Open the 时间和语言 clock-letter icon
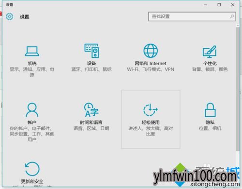 pos(91,110)
